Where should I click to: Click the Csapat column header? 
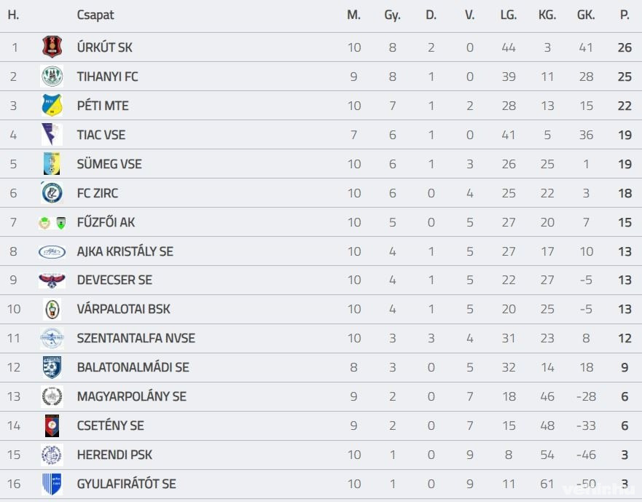[95, 15]
